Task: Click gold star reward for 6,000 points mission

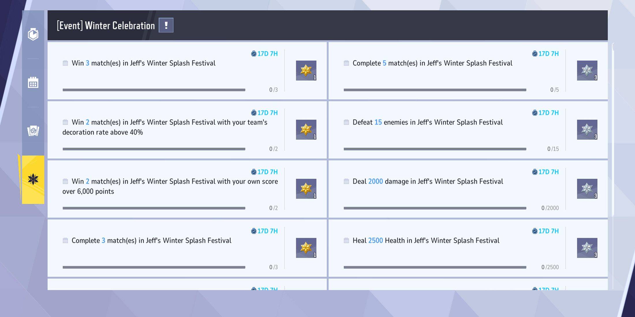Action: [306, 188]
